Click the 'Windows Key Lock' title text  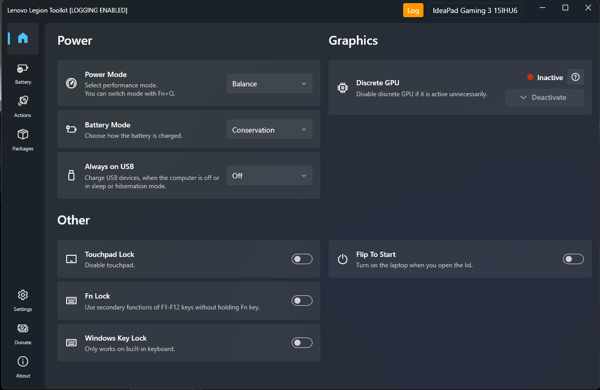tap(116, 338)
